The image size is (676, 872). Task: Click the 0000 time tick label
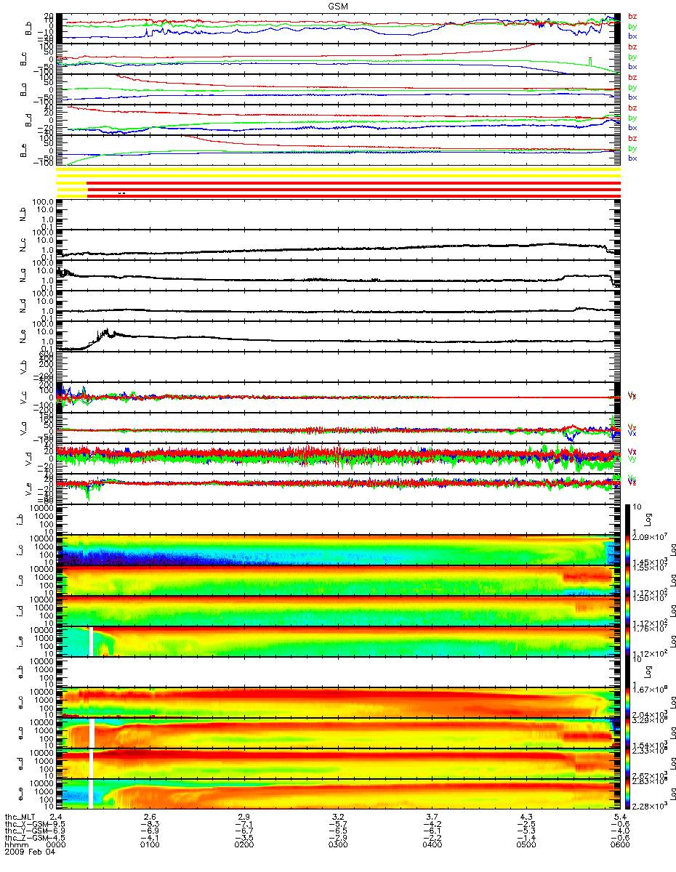point(56,845)
